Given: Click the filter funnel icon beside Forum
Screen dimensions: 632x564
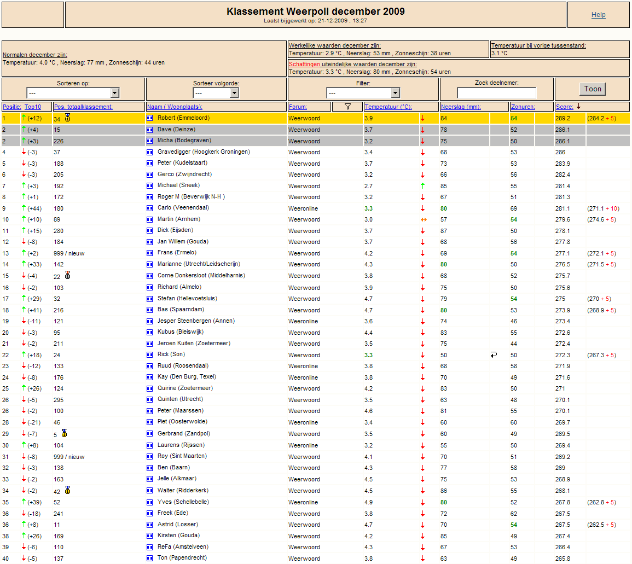Looking at the screenshot, I should coord(347,107).
